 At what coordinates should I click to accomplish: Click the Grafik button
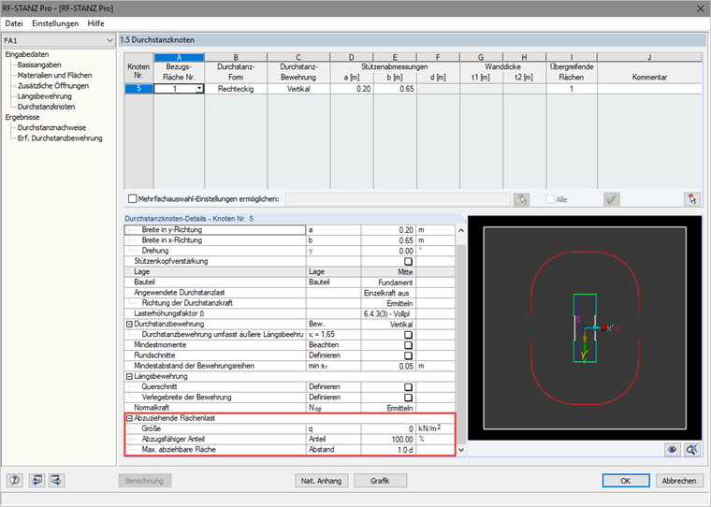(x=380, y=481)
